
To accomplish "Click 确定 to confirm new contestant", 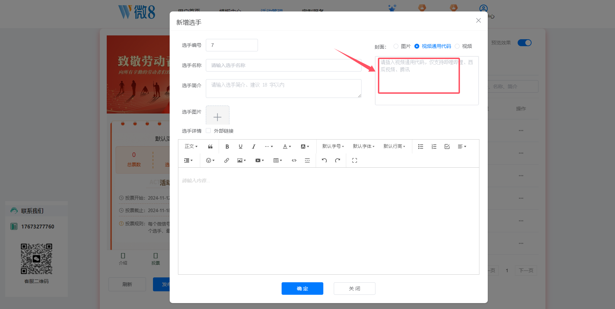I will pyautogui.click(x=302, y=289).
